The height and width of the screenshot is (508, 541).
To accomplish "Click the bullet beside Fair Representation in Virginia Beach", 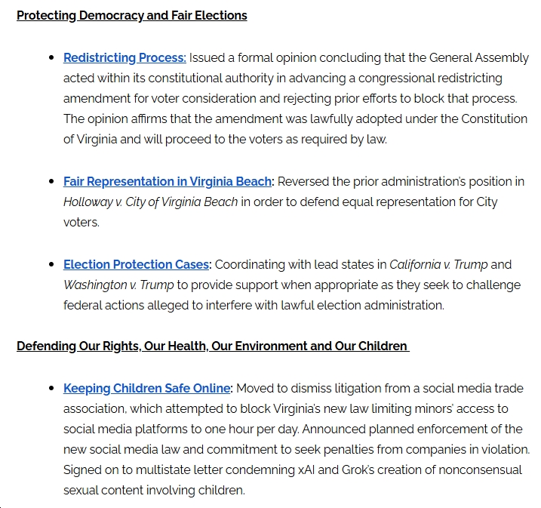I will (x=51, y=182).
